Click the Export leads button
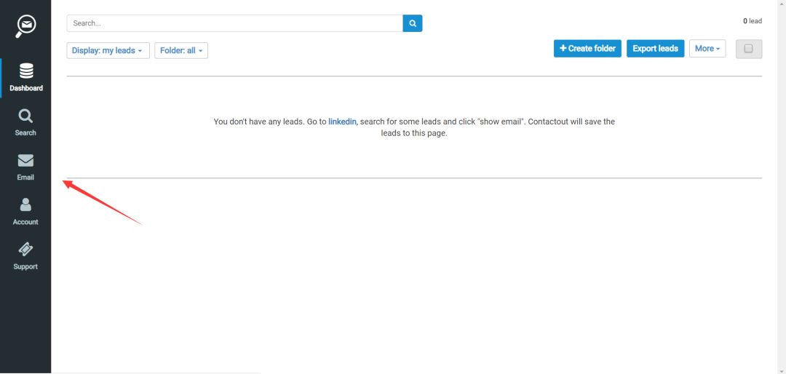This screenshot has width=786, height=374. [x=655, y=49]
